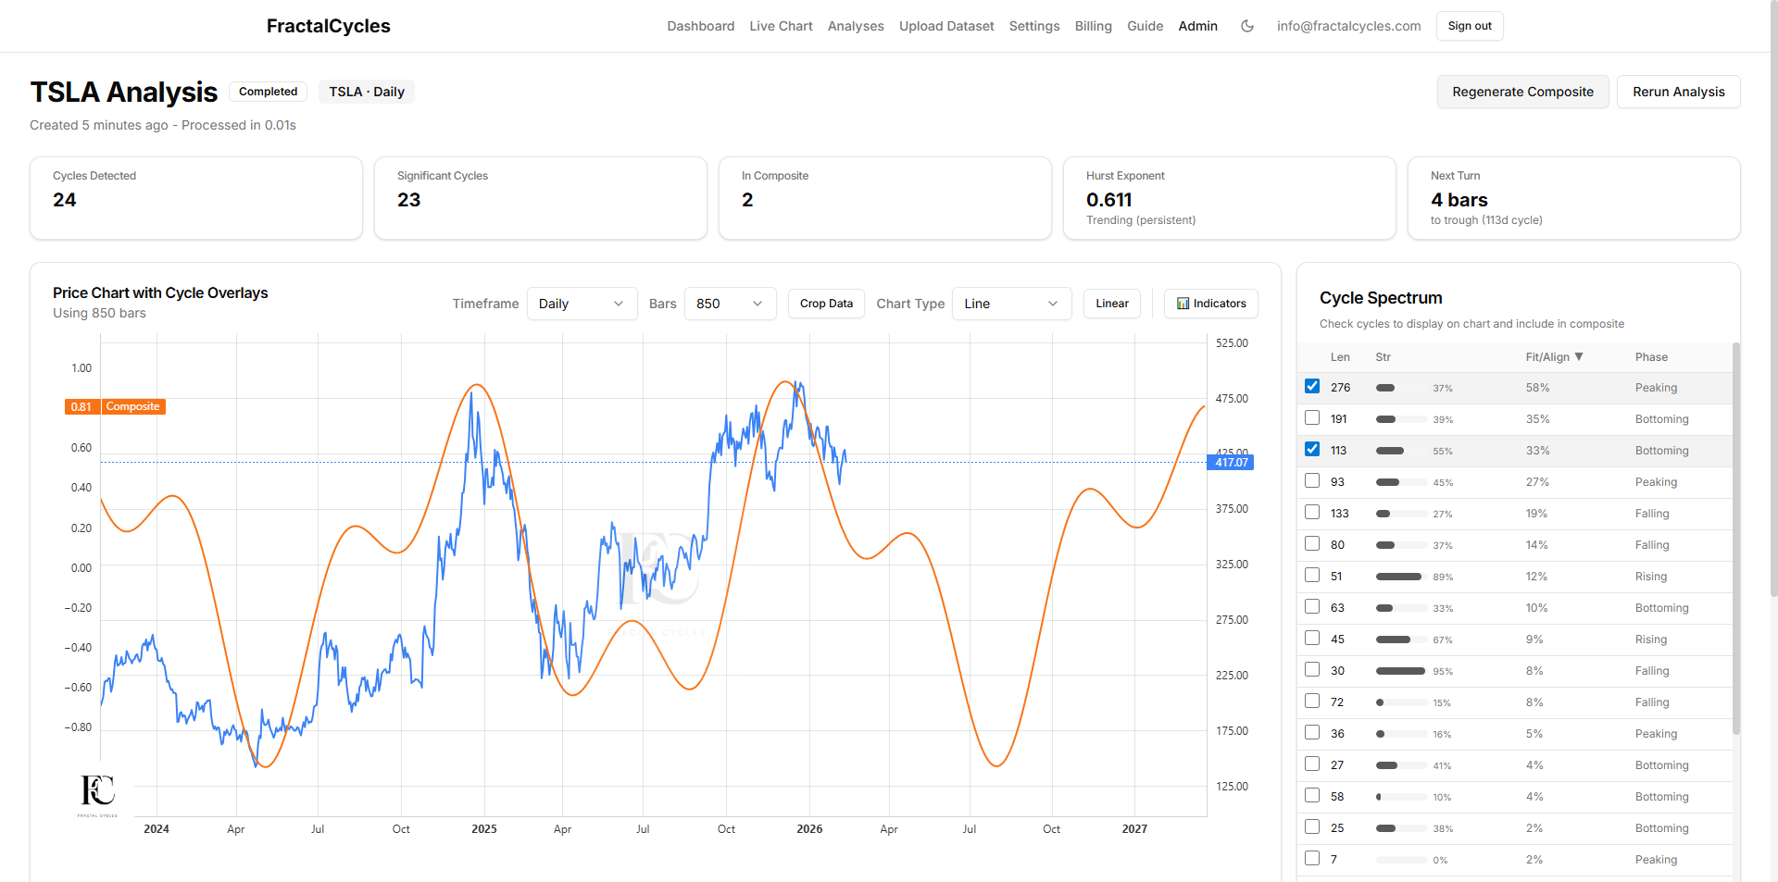
Task: Check the 30-length cycle checkbox
Action: coord(1312,670)
